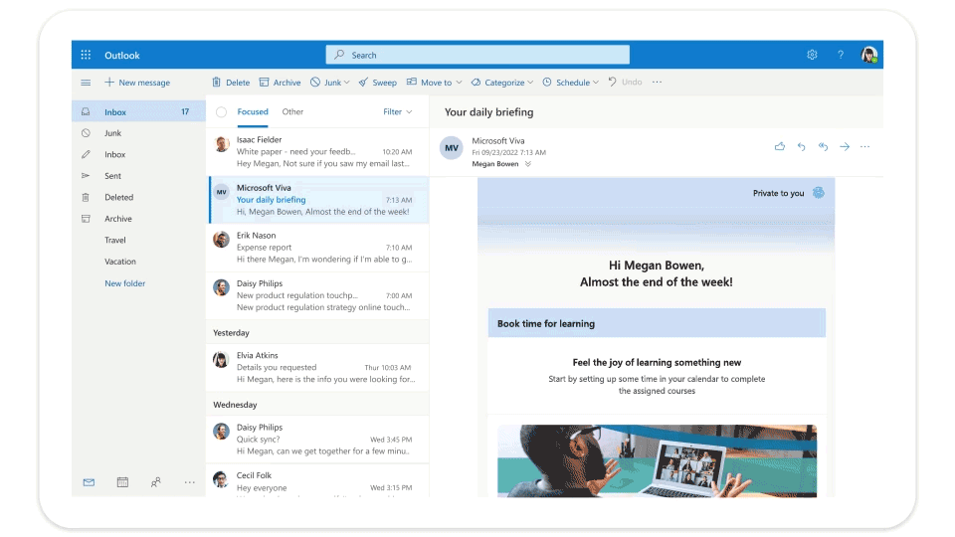
Task: Switch to Mail module icon
Action: coord(89,482)
